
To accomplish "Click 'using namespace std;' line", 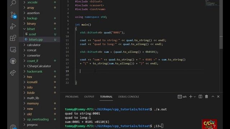I will pyautogui.click(x=91, y=17).
